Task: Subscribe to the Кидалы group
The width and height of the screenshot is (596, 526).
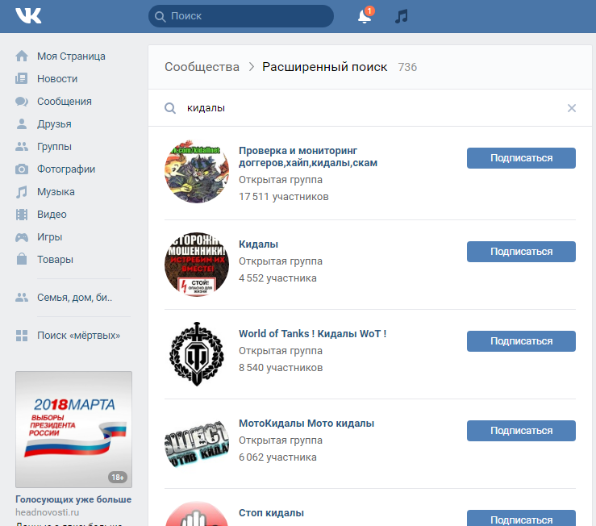Action: coord(521,252)
